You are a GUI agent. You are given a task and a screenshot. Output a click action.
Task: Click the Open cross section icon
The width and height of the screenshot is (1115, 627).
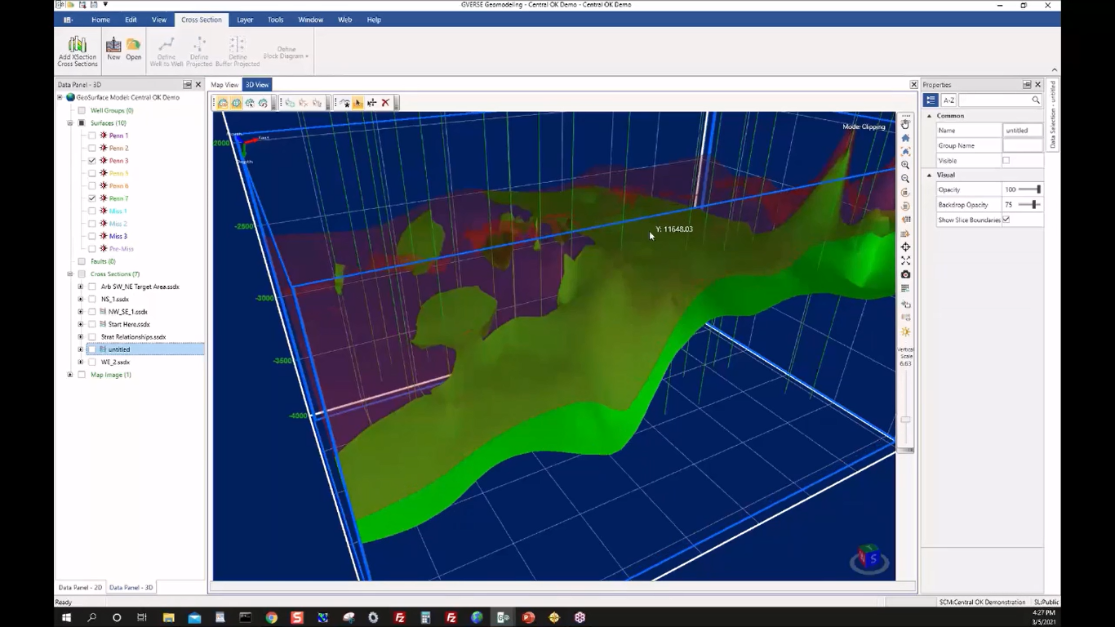click(133, 47)
